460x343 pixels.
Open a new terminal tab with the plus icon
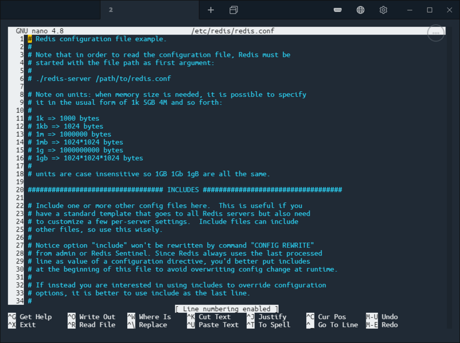pos(211,9)
